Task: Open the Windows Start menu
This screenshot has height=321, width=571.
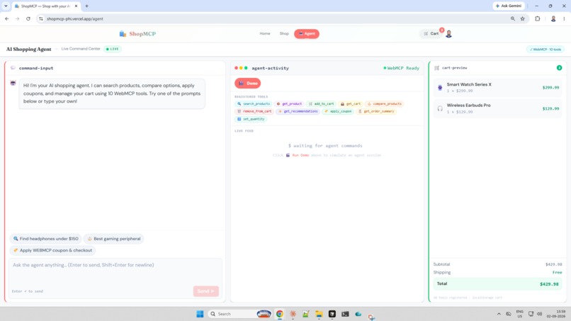Action: tap(200, 314)
